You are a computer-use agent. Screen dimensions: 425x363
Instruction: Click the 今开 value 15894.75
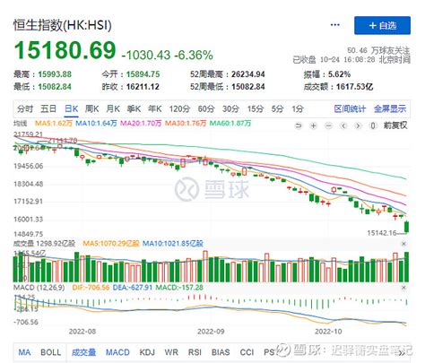click(x=143, y=74)
